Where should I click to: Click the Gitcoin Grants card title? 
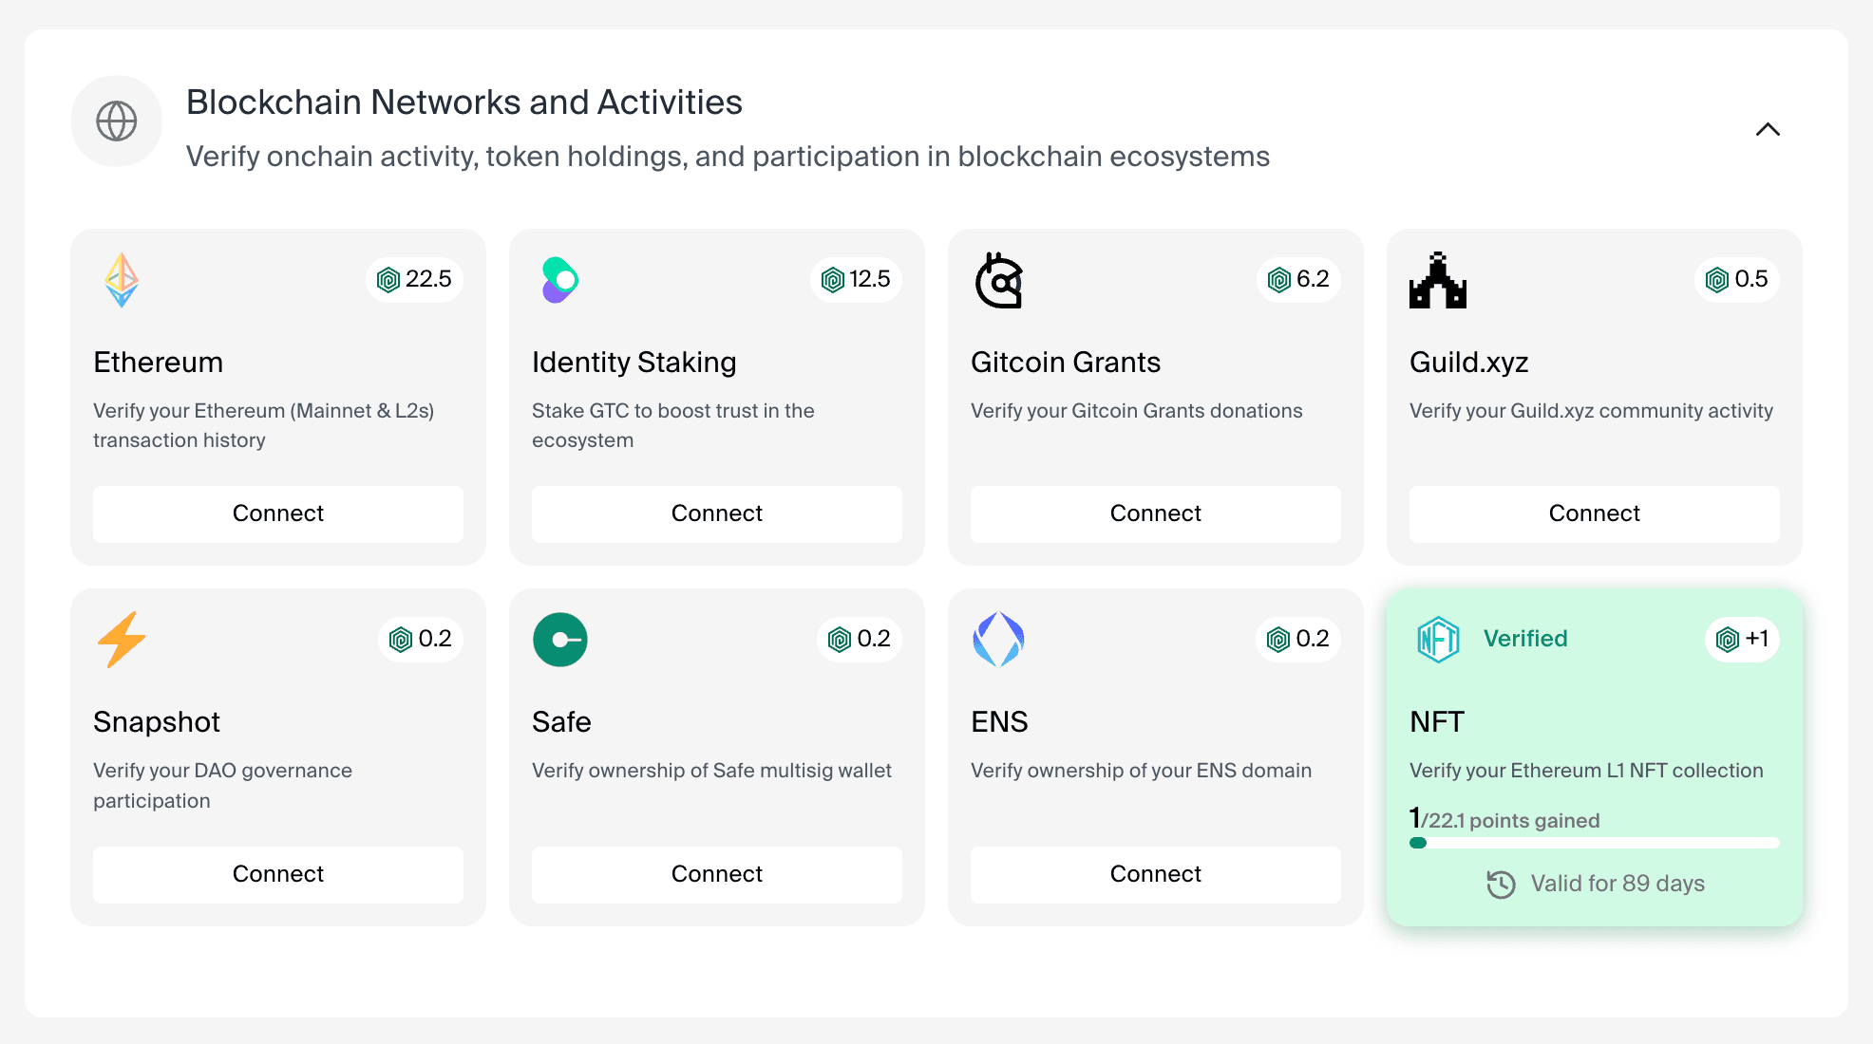pyautogui.click(x=1066, y=363)
